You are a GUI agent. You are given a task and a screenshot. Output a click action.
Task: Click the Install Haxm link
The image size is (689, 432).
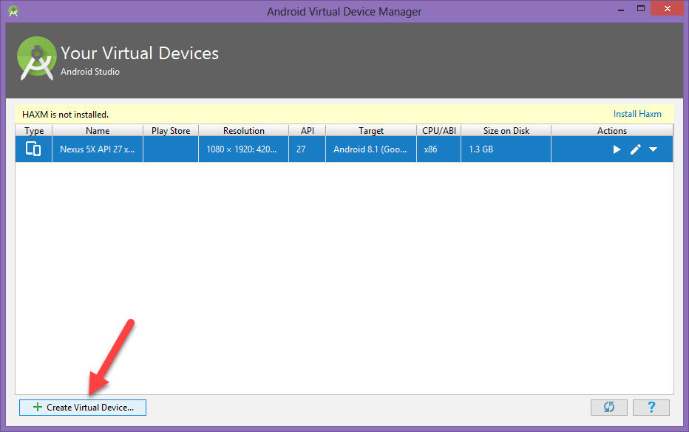tap(637, 114)
